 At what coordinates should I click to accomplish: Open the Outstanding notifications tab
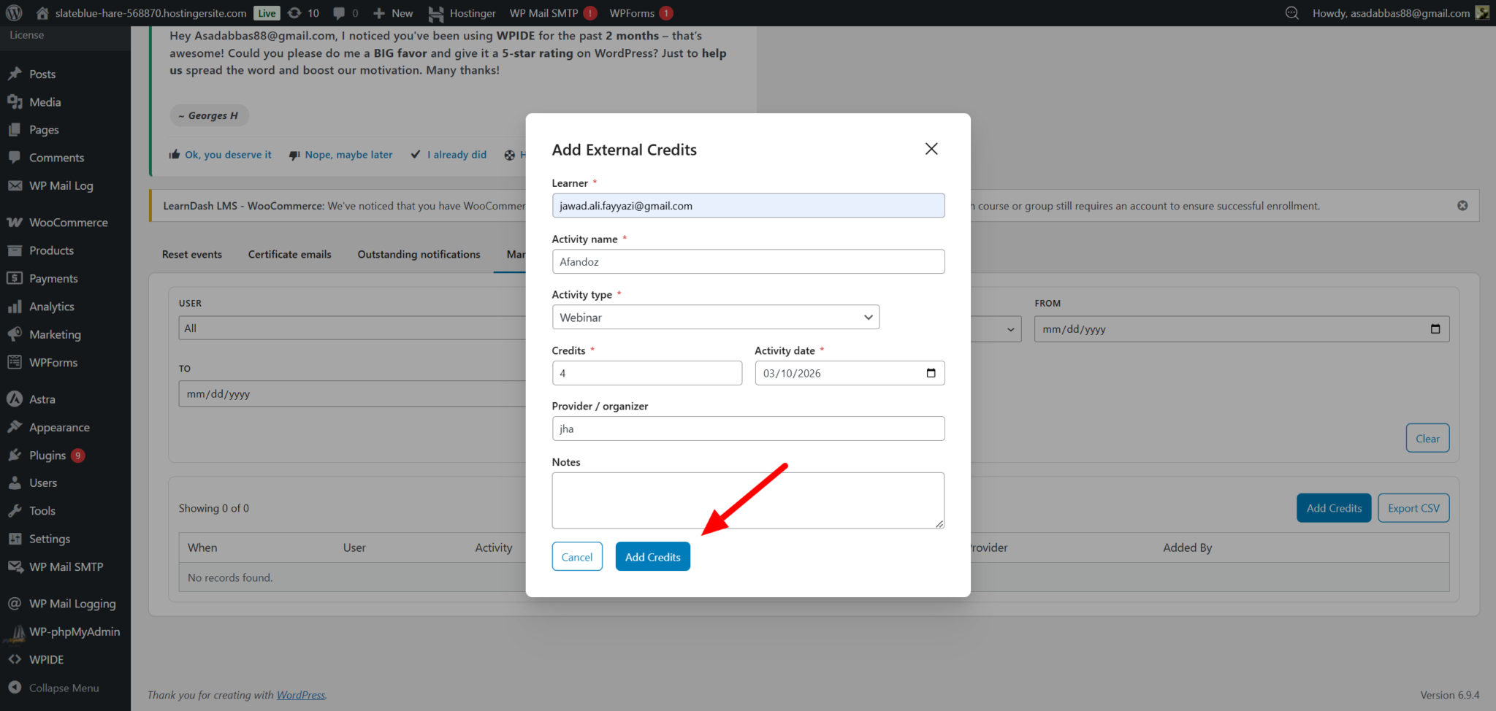tap(419, 254)
